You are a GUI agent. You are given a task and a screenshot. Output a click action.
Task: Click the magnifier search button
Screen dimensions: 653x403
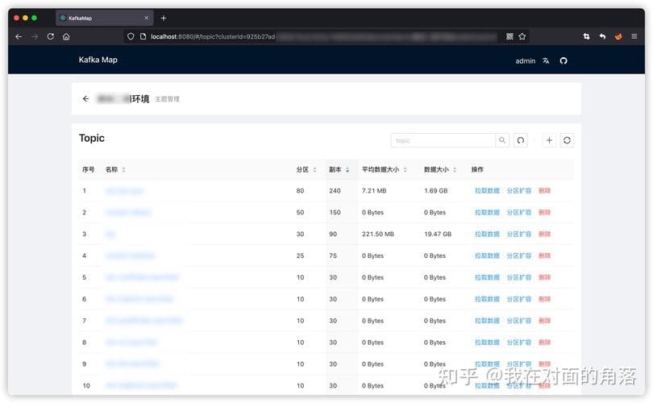502,140
